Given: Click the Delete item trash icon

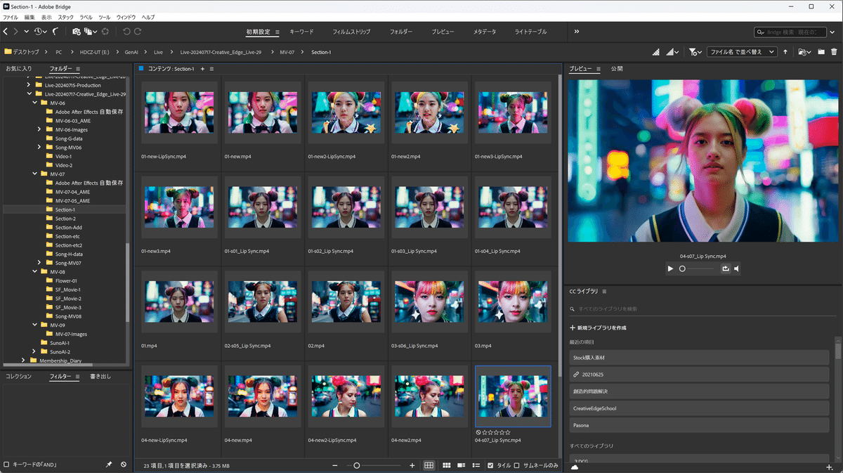Looking at the screenshot, I should click(x=834, y=52).
